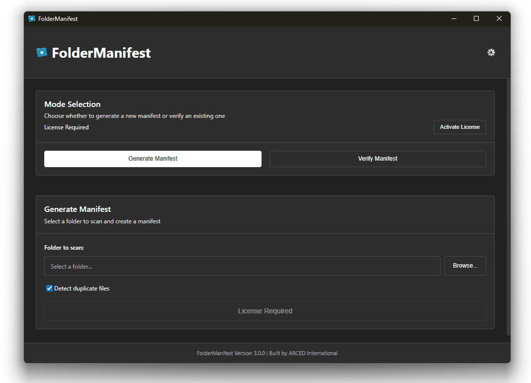The height and width of the screenshot is (383, 531).
Task: Switch to Verify Manifest mode
Action: coord(377,159)
